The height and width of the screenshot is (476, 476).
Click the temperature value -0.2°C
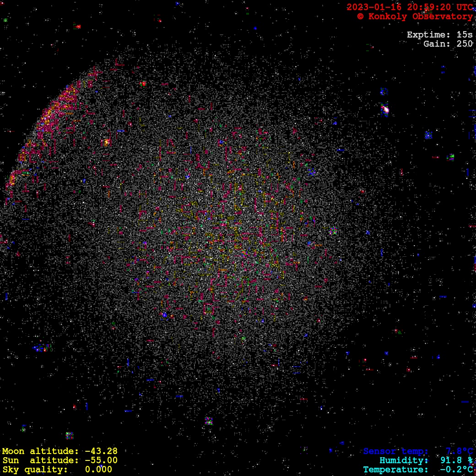tap(456, 470)
